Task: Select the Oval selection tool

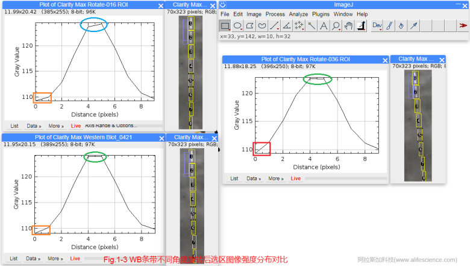Action: pos(237,25)
